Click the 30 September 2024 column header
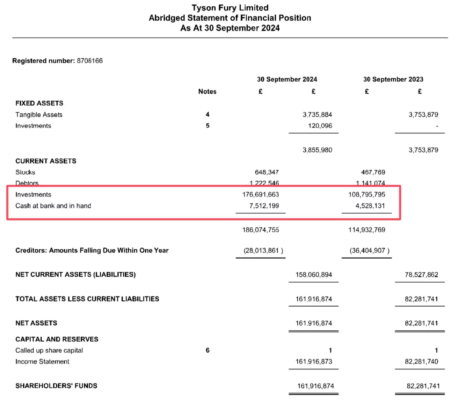The image size is (459, 401). point(287,79)
